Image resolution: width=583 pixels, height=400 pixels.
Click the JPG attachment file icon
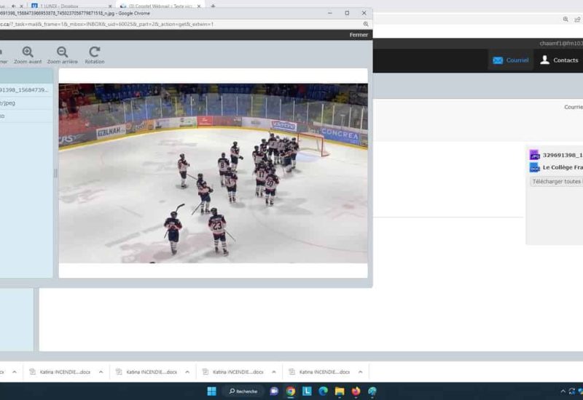point(534,155)
